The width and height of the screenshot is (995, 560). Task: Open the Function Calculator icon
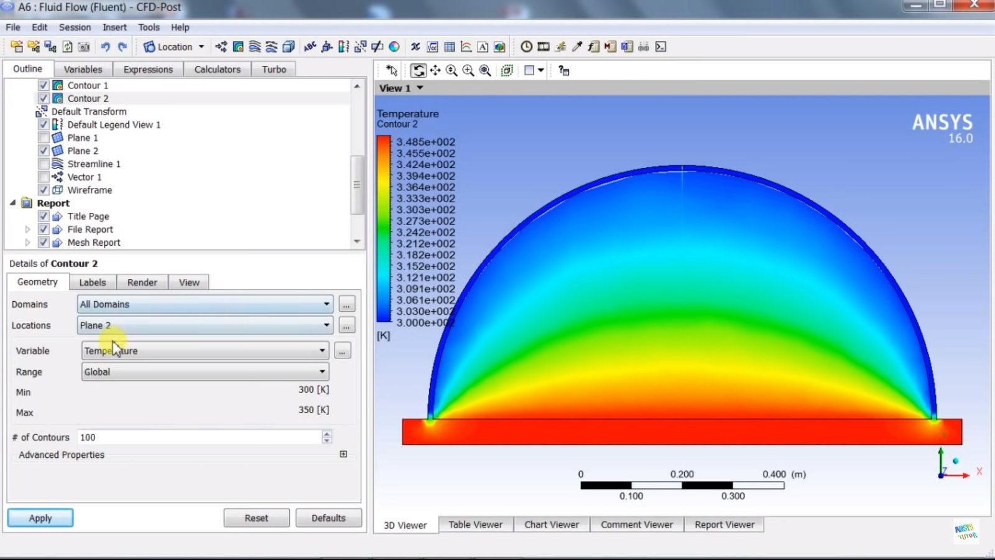593,47
